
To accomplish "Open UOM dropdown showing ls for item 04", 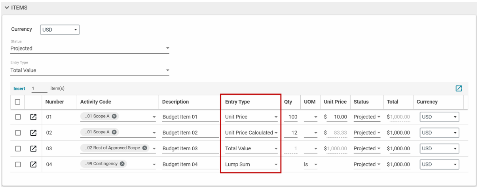I will (x=311, y=165).
